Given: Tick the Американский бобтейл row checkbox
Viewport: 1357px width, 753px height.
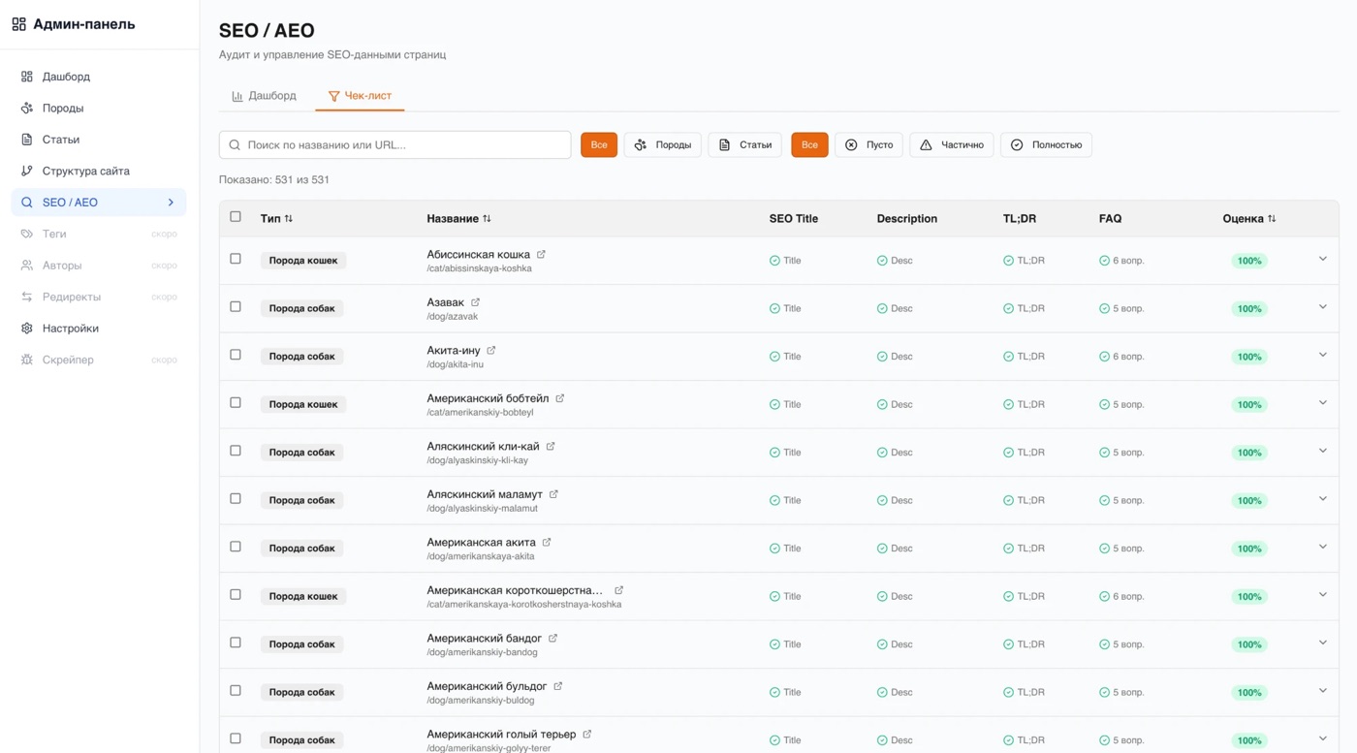Looking at the screenshot, I should click(x=236, y=403).
